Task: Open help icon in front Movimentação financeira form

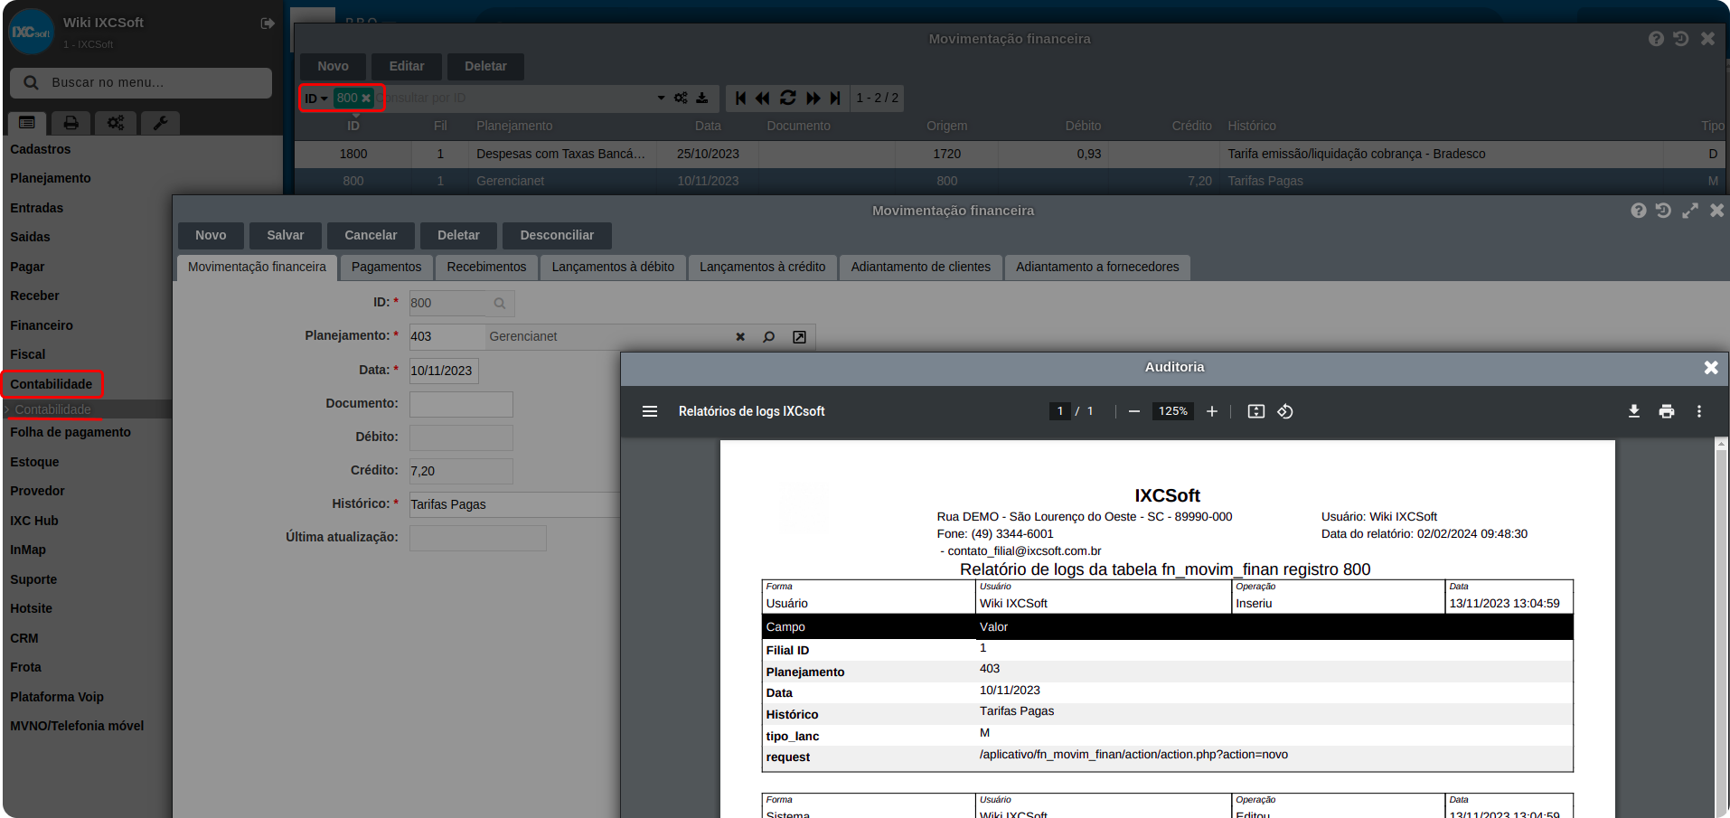Action: point(1639,211)
